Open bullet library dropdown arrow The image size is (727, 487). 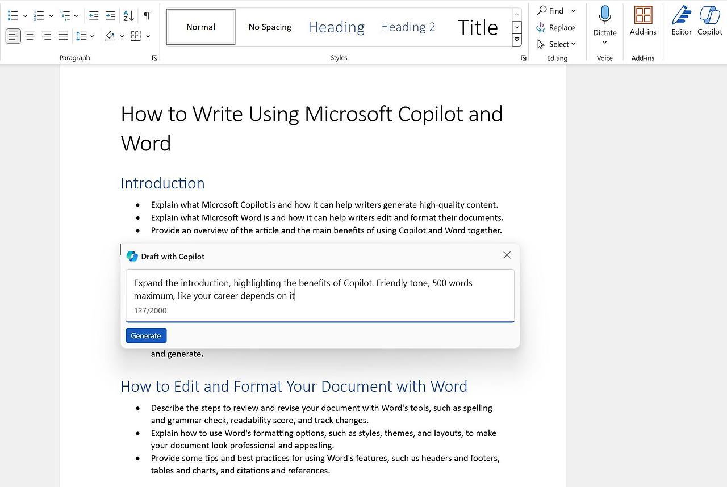(x=25, y=16)
